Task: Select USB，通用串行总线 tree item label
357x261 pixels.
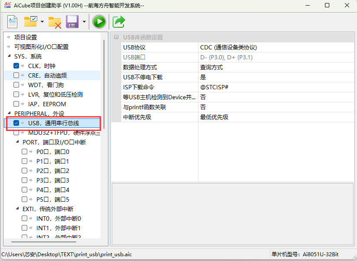Action: click(x=53, y=123)
